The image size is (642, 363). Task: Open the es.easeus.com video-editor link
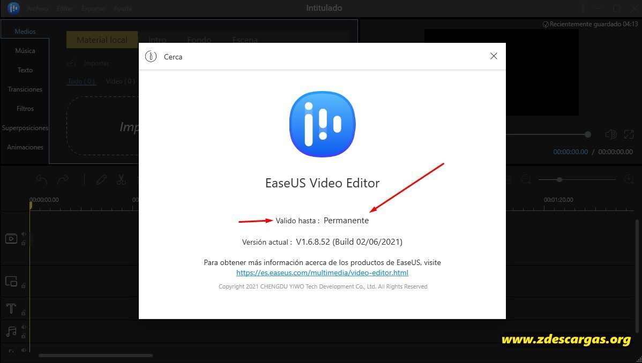[322, 273]
